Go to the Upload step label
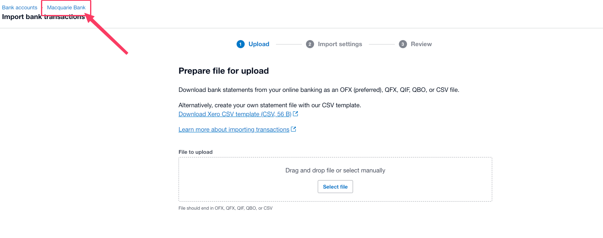 (259, 44)
